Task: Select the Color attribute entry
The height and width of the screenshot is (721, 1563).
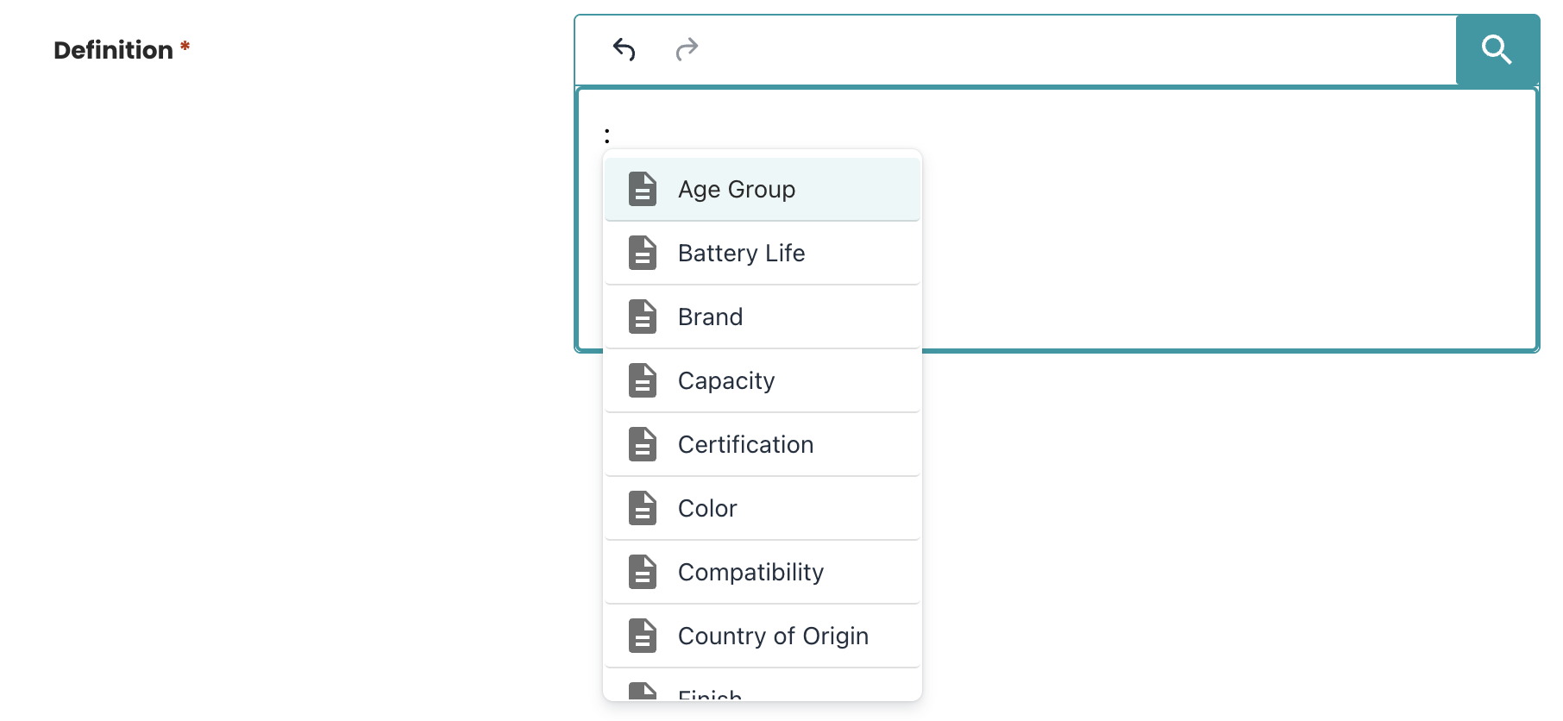Action: click(x=707, y=509)
